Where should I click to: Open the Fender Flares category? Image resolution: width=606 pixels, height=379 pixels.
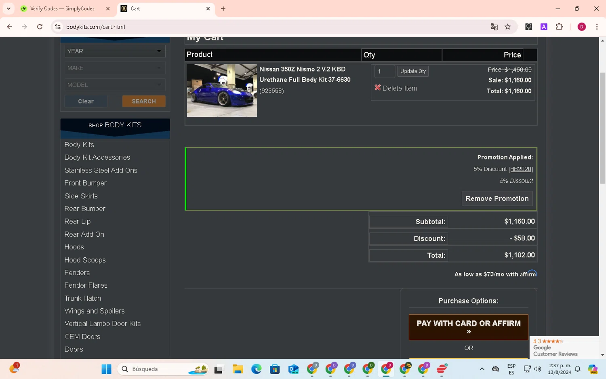86,285
